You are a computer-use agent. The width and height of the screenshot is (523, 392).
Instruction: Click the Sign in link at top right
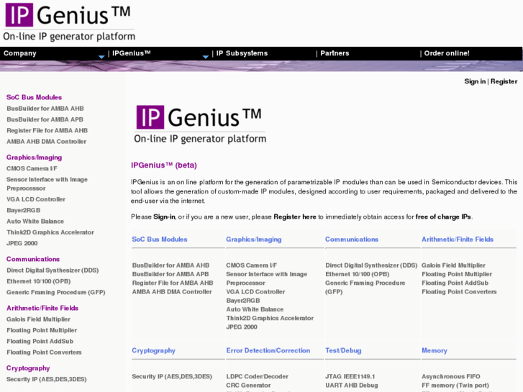coord(475,81)
